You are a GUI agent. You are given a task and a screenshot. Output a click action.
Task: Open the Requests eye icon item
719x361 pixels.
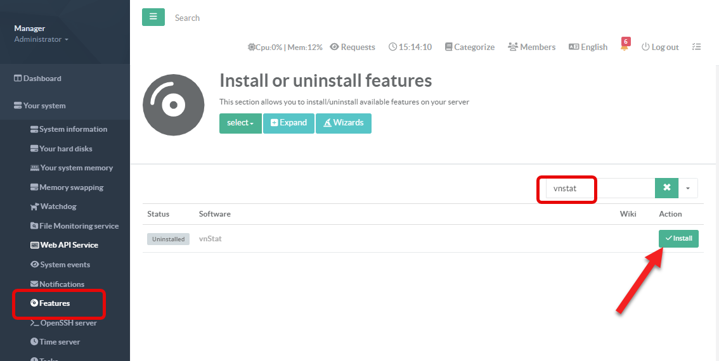click(x=353, y=47)
